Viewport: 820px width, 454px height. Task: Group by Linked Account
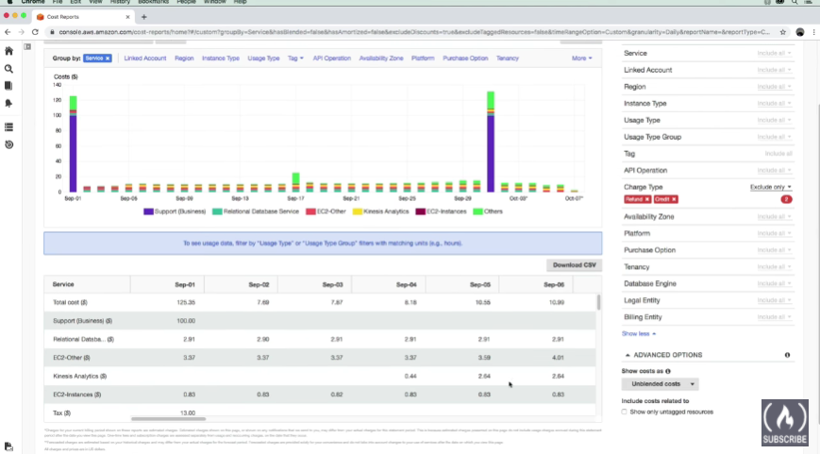tap(145, 59)
